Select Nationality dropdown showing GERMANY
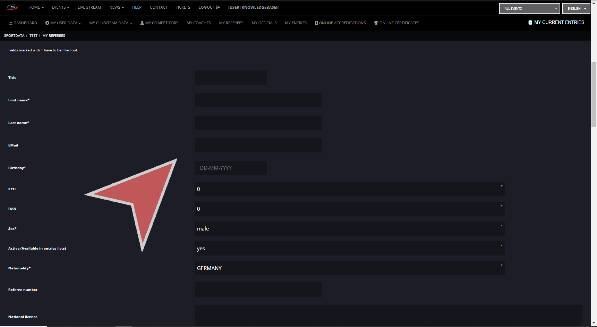The width and height of the screenshot is (597, 327). (349, 268)
